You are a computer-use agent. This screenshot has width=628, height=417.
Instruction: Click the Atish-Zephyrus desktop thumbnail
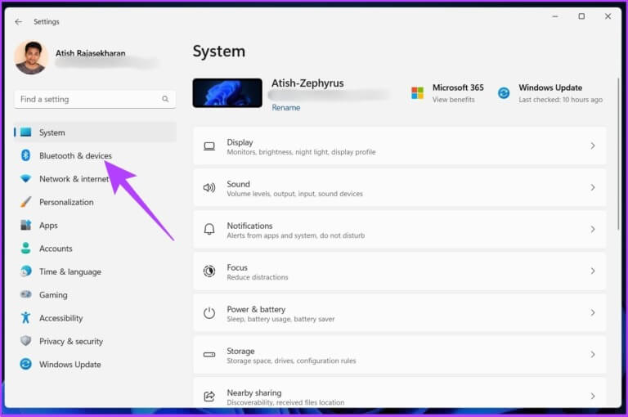coord(227,93)
